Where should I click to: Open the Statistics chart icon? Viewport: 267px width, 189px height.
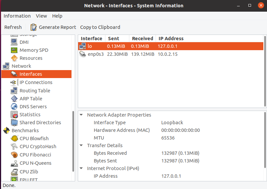14,115
